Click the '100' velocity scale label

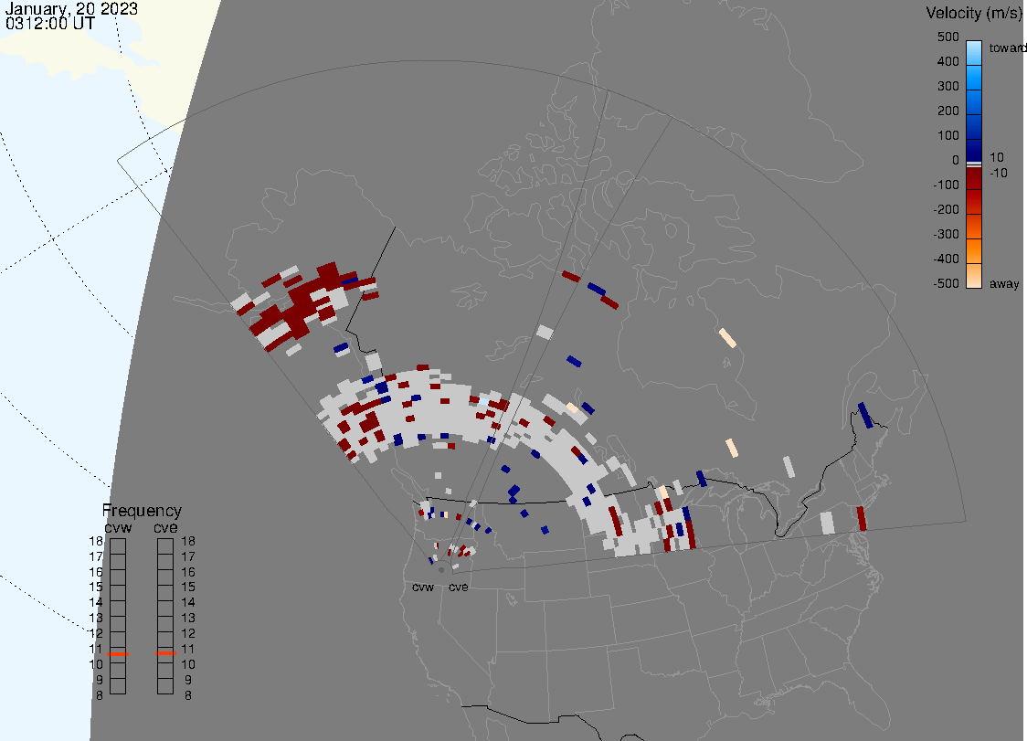pyautogui.click(x=948, y=135)
